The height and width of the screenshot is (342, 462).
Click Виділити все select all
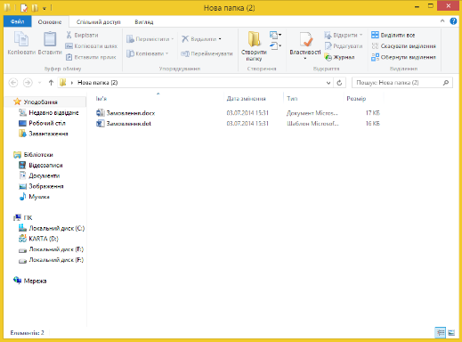393,35
